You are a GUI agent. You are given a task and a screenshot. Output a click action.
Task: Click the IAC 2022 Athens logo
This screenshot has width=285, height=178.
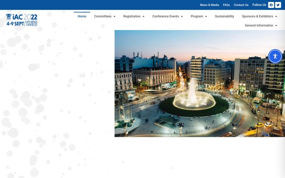pyautogui.click(x=22, y=20)
